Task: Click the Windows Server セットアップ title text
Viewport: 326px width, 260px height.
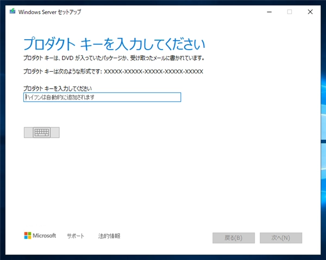Action: point(49,12)
